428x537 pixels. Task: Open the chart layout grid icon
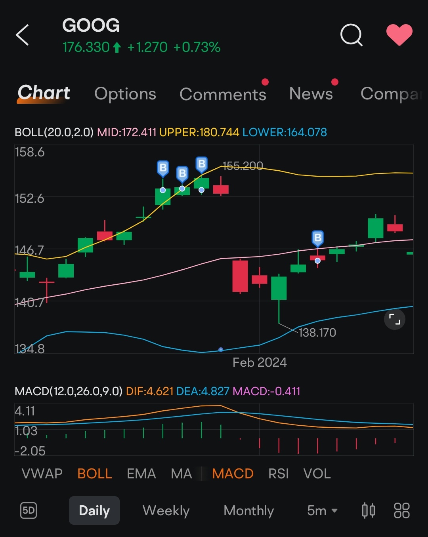pyautogui.click(x=401, y=510)
